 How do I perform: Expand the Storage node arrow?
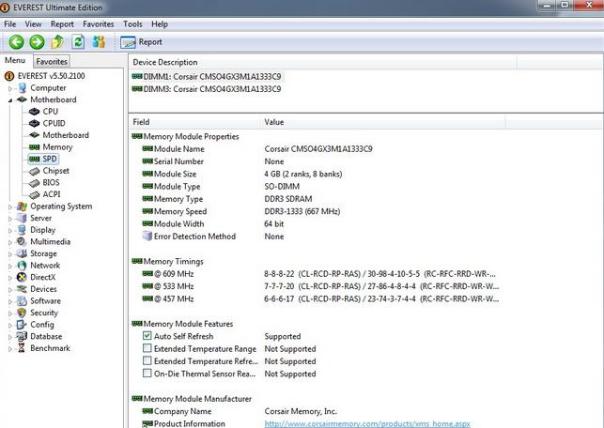[x=10, y=254]
